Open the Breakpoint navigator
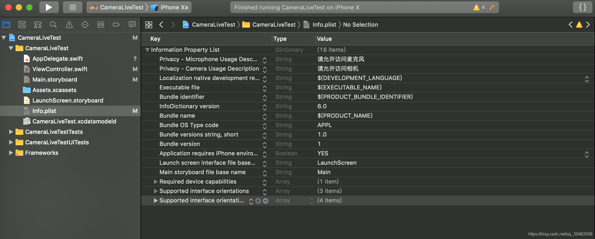The height and width of the screenshot is (239, 595). click(x=116, y=25)
